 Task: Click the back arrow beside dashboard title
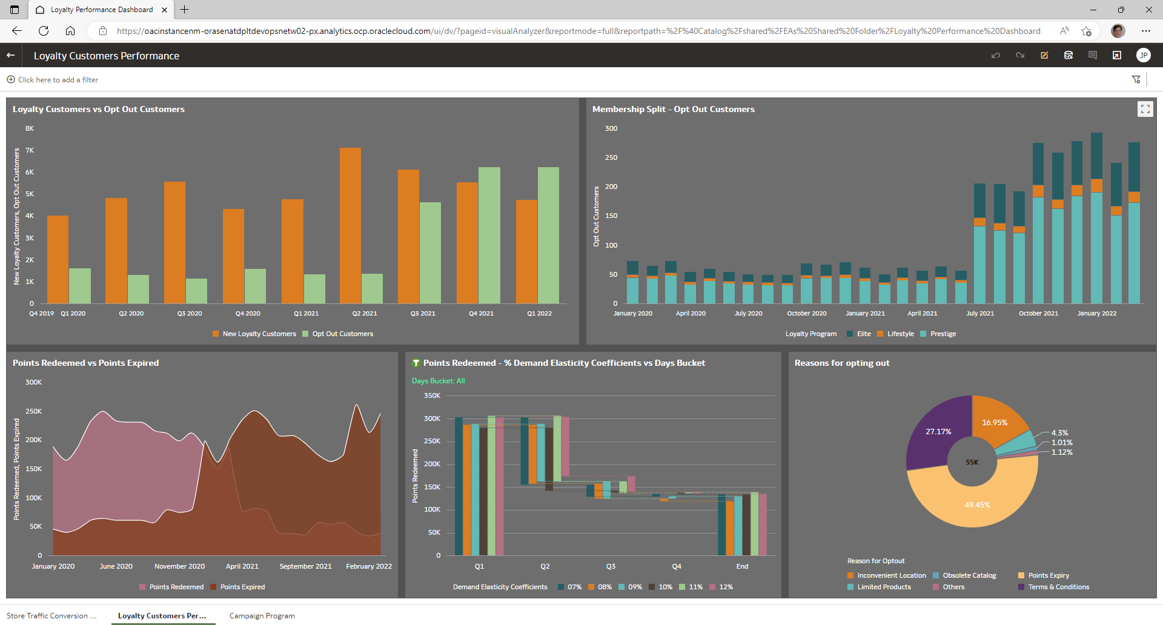[x=10, y=55]
